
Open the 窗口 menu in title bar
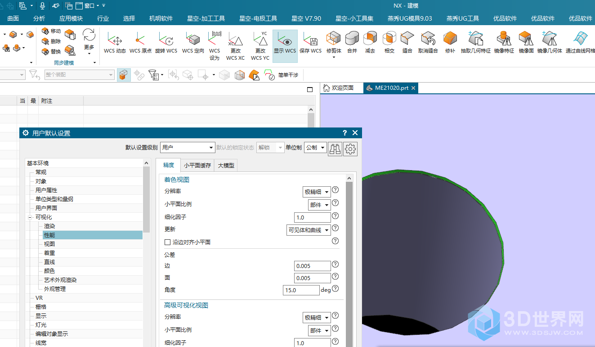tap(87, 5)
